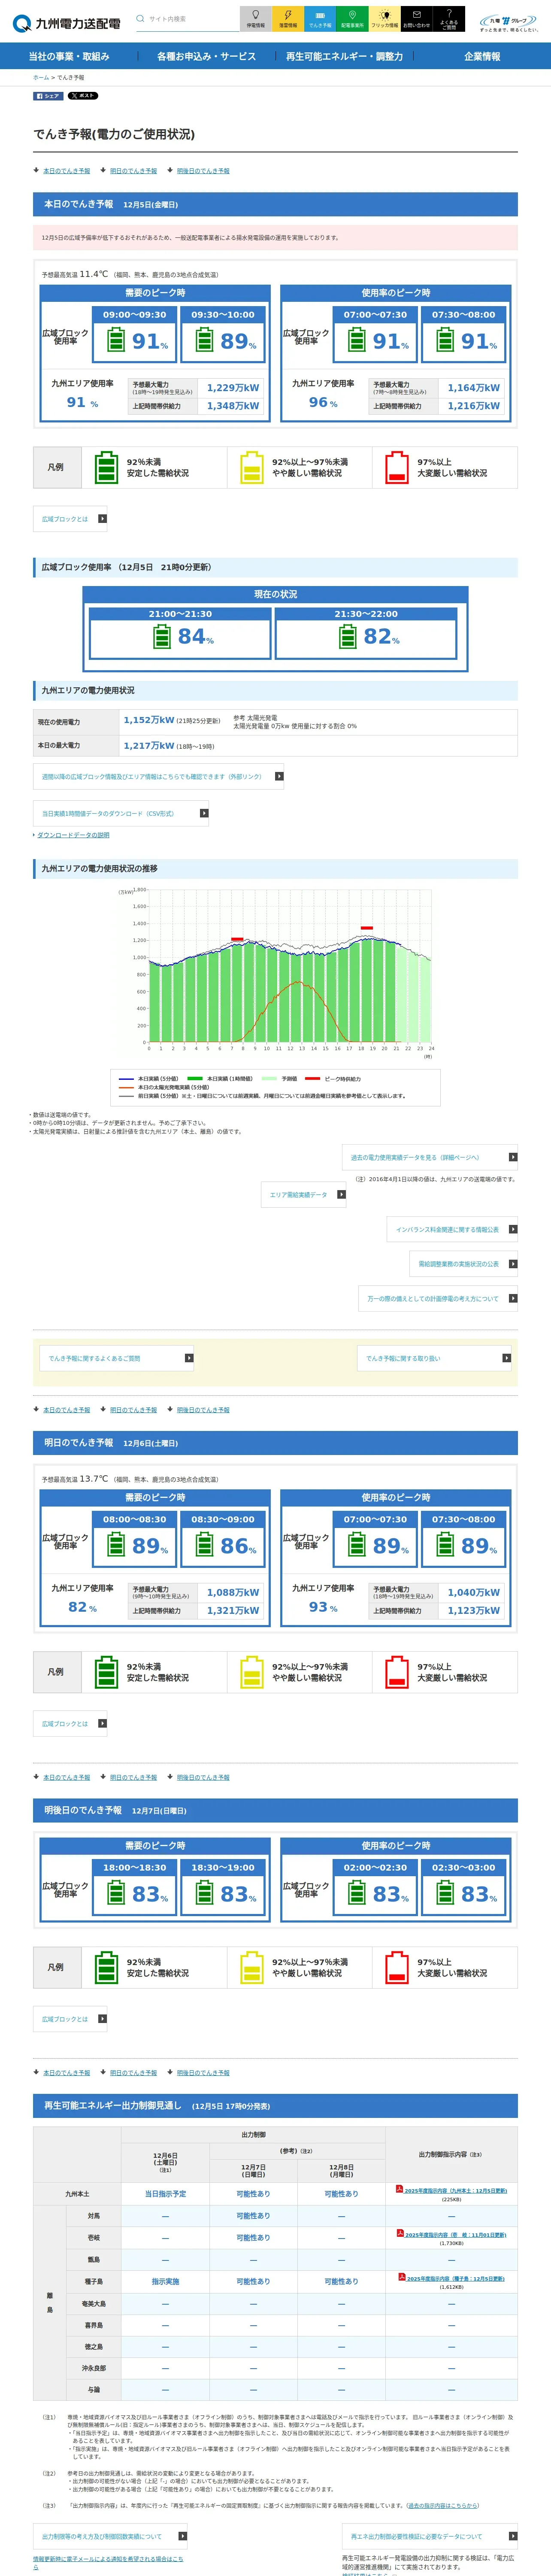Download 当日実績1時間値データ CSV file
551x2576 pixels.
coord(121,813)
